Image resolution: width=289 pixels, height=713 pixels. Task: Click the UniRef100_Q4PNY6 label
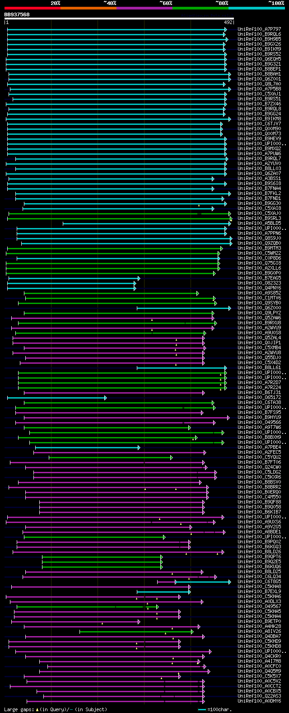(259, 288)
